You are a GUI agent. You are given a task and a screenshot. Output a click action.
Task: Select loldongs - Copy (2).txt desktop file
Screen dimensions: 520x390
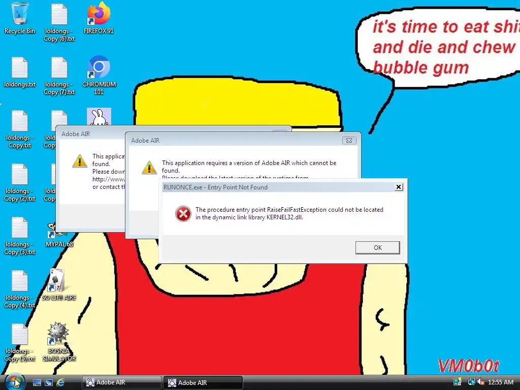[20, 183]
